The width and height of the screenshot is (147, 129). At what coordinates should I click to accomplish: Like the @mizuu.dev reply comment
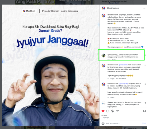pyautogui.click(x=145, y=65)
